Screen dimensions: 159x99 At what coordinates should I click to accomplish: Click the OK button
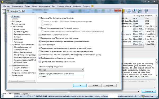(x=80, y=86)
